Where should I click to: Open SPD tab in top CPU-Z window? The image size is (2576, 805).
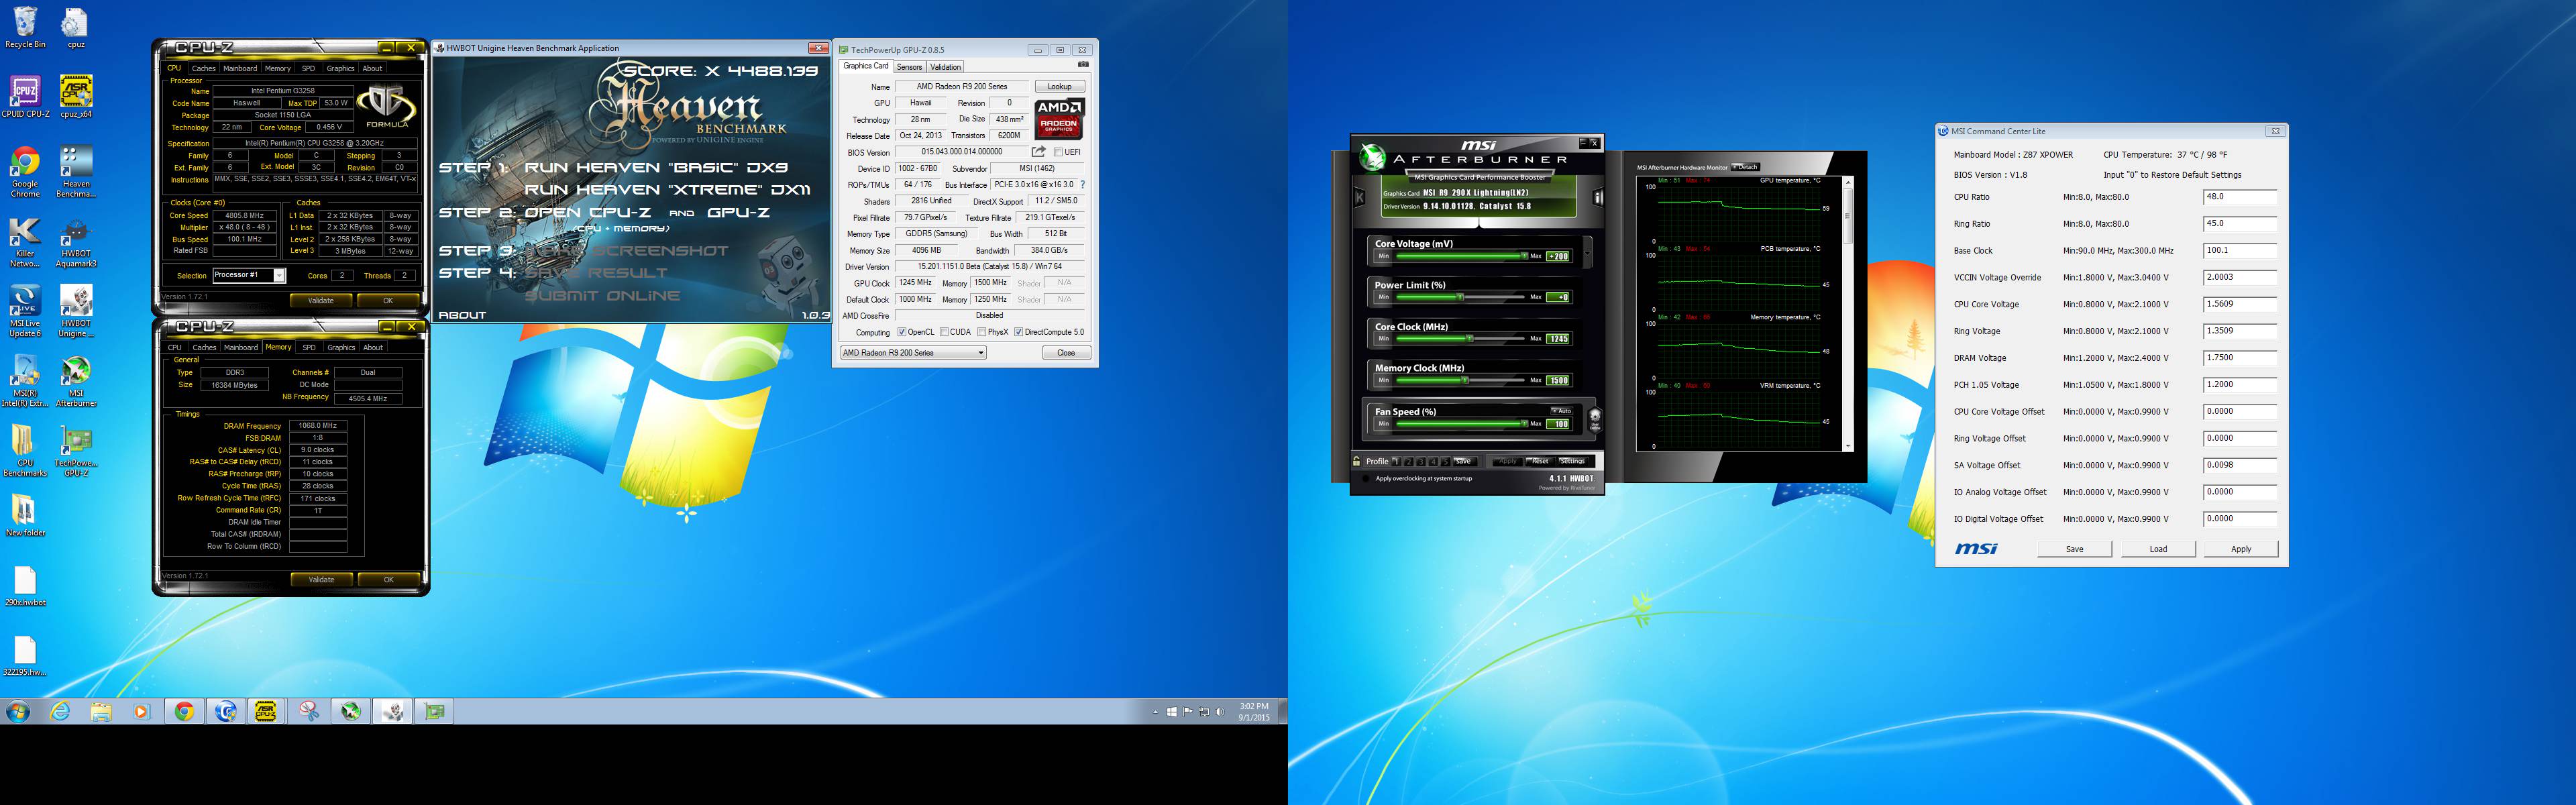(x=308, y=68)
